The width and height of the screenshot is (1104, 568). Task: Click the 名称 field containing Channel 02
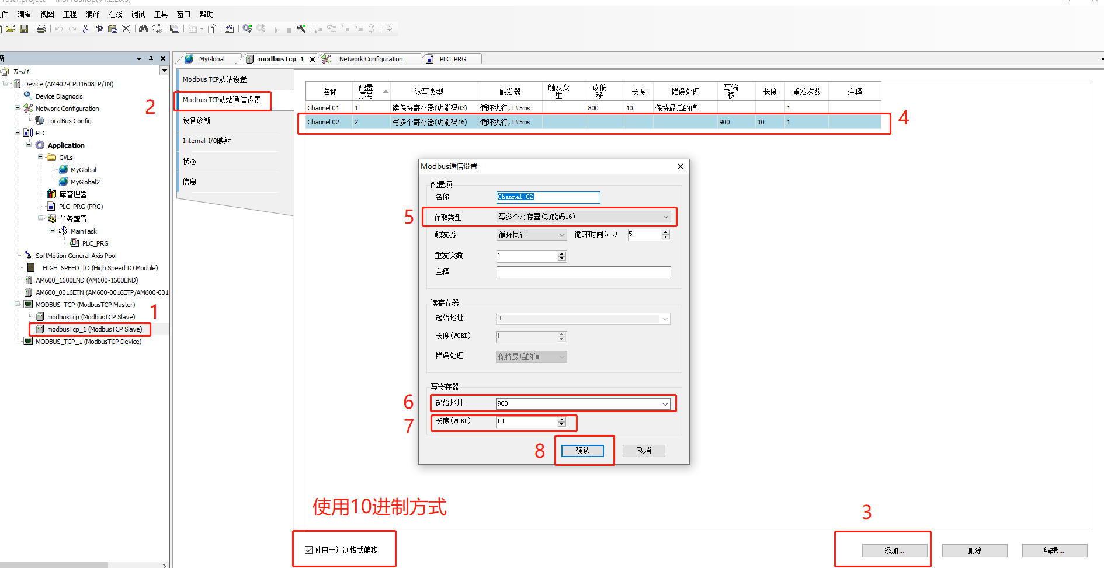[x=548, y=197]
